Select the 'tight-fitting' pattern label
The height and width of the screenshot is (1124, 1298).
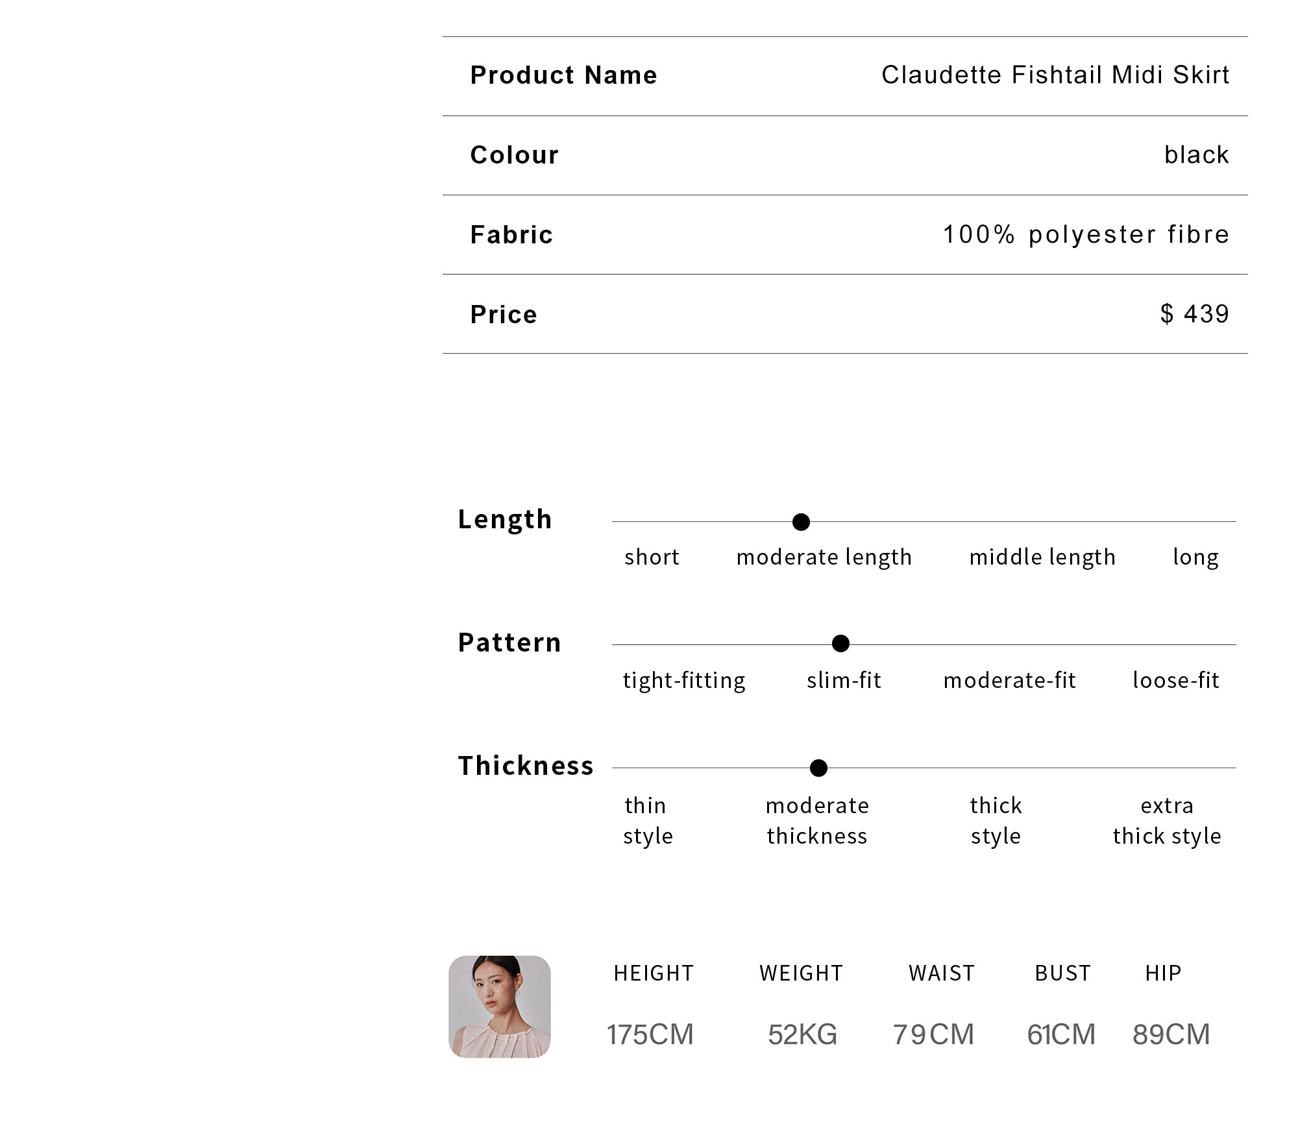pos(684,681)
